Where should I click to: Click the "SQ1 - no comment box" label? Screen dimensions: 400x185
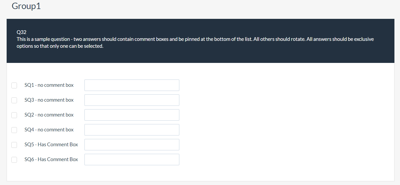click(49, 85)
